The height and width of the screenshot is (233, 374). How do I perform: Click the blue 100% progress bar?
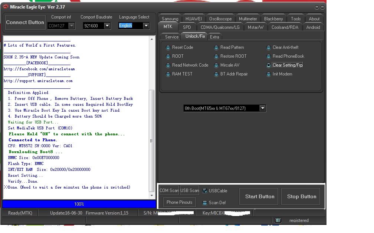pos(79,204)
